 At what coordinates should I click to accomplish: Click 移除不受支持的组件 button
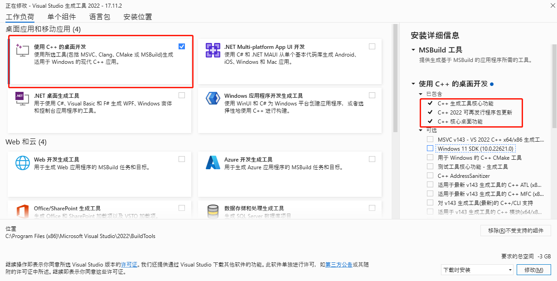(515, 231)
